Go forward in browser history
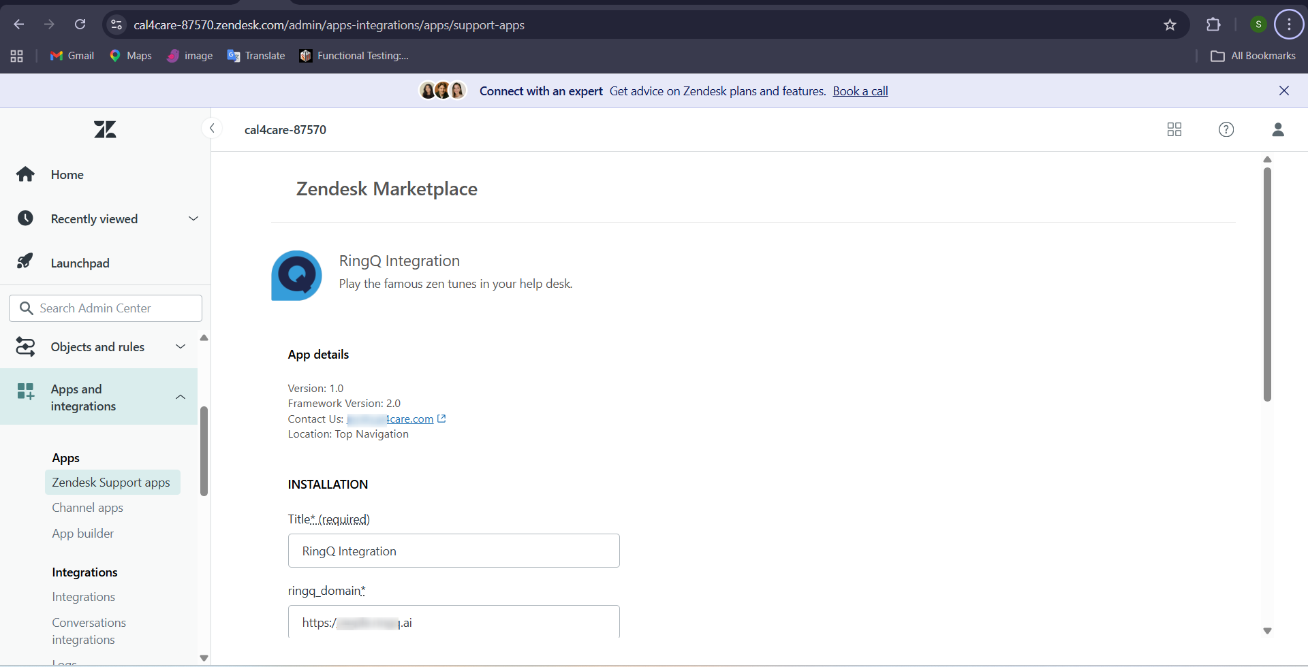 point(49,25)
